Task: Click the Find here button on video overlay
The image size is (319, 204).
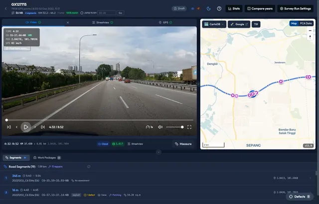Action: [17, 49]
